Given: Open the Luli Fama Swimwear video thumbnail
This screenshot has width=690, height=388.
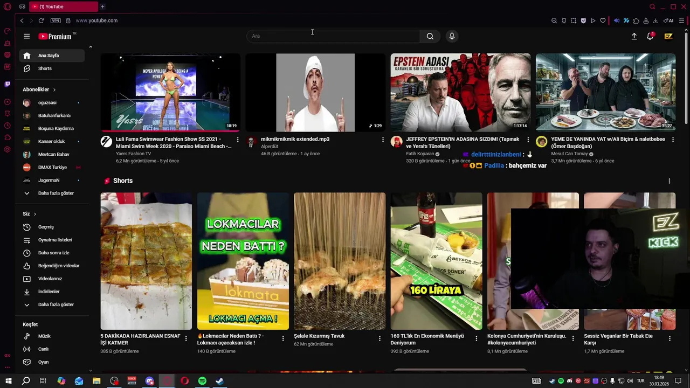Looking at the screenshot, I should (x=170, y=92).
